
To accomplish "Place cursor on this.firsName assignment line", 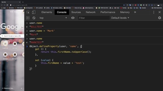I will point(62,63).
